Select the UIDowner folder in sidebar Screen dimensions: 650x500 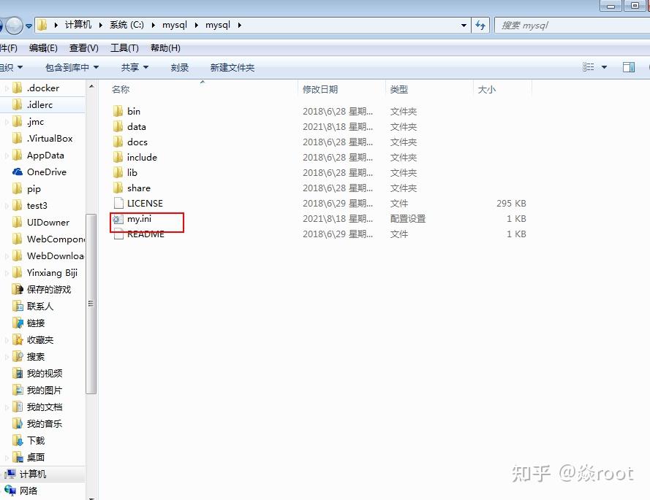(48, 223)
